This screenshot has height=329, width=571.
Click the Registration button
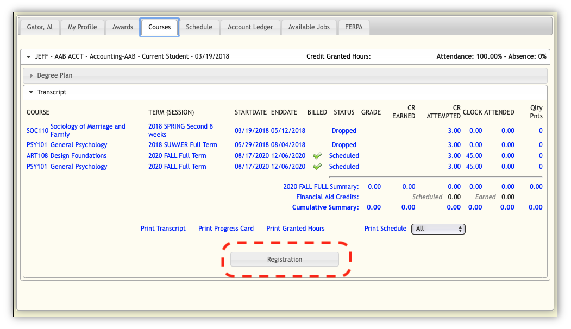tap(285, 260)
